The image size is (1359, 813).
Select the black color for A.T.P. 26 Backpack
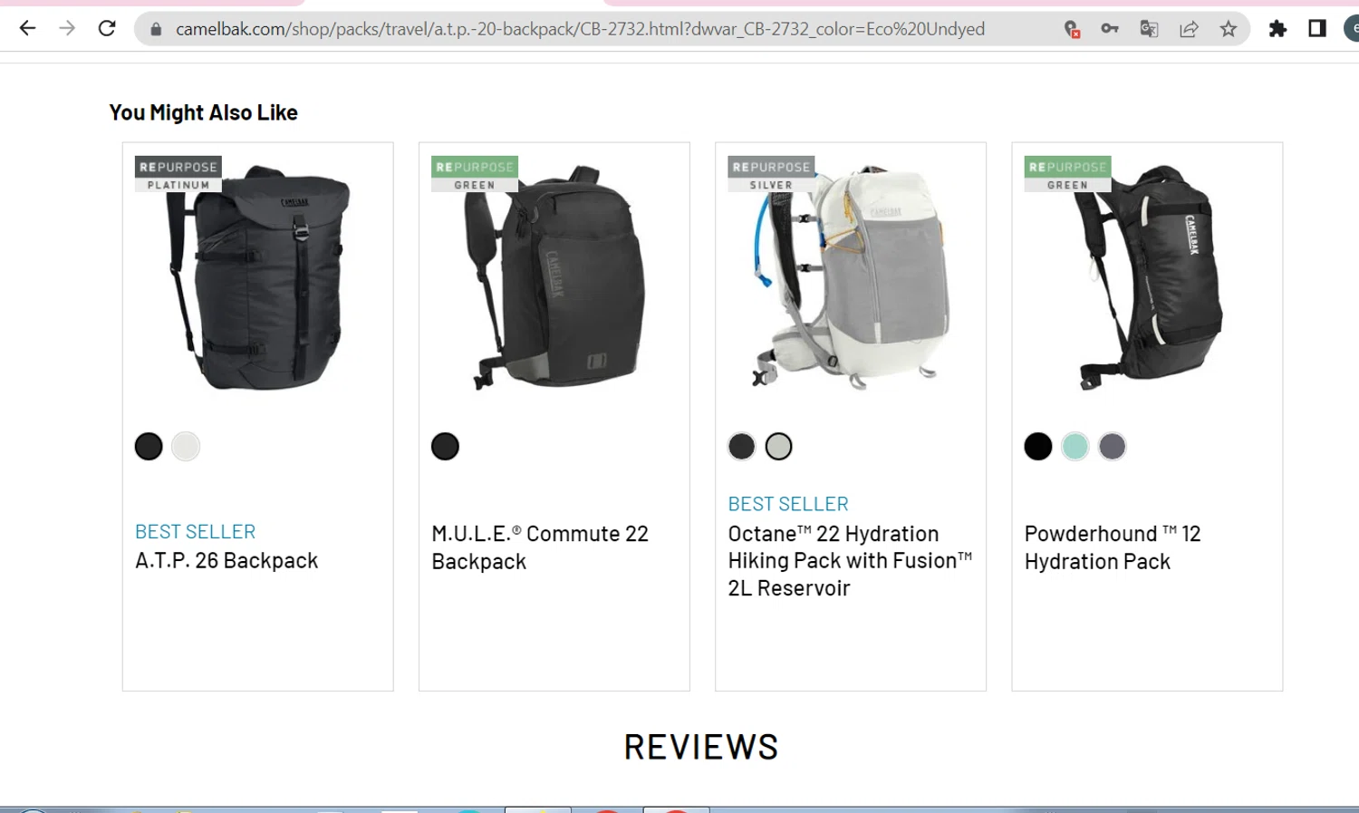tap(149, 446)
